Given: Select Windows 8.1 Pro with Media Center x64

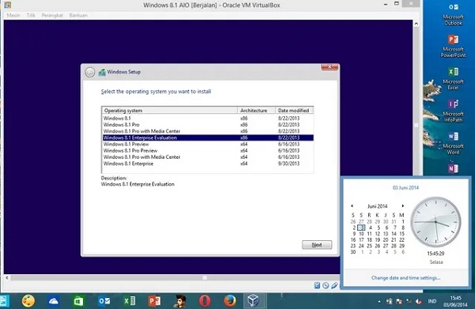Looking at the screenshot, I should [x=207, y=157].
